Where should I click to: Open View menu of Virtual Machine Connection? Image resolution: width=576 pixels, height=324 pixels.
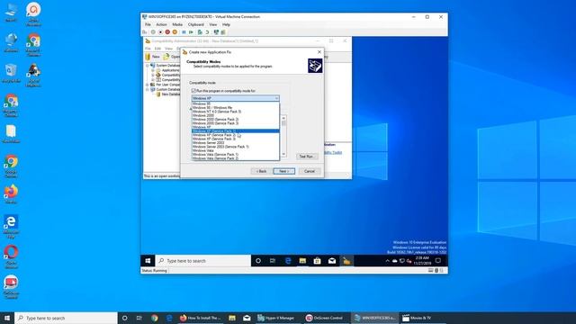[x=213, y=24]
